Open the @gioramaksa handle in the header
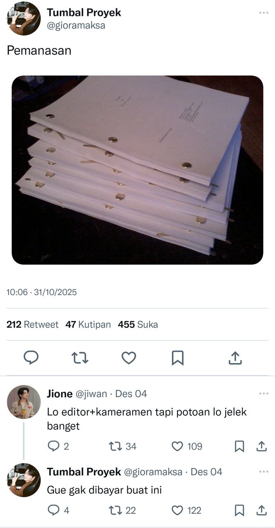The height and width of the screenshot is (528, 275). click(76, 26)
